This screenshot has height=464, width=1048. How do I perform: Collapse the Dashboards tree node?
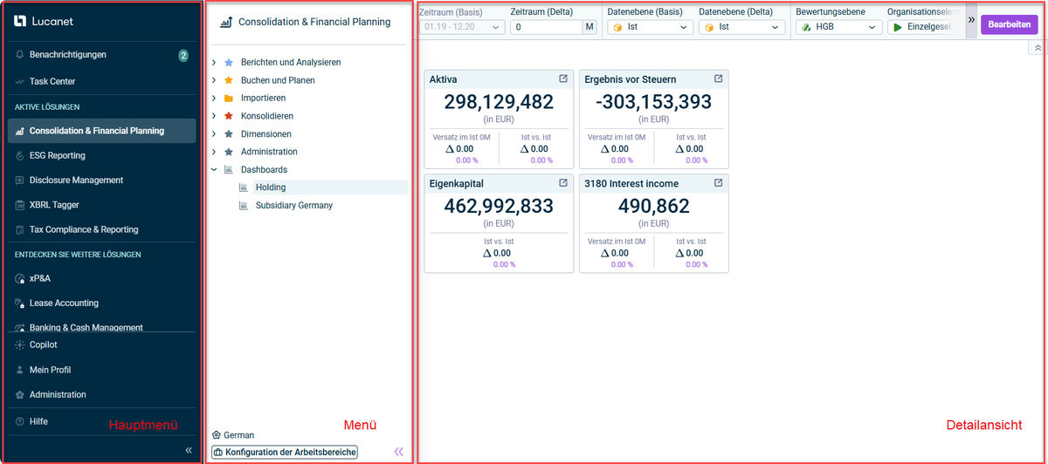(x=215, y=170)
